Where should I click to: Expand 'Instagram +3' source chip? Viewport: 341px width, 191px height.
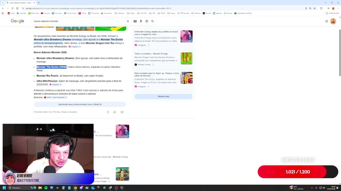[75, 47]
